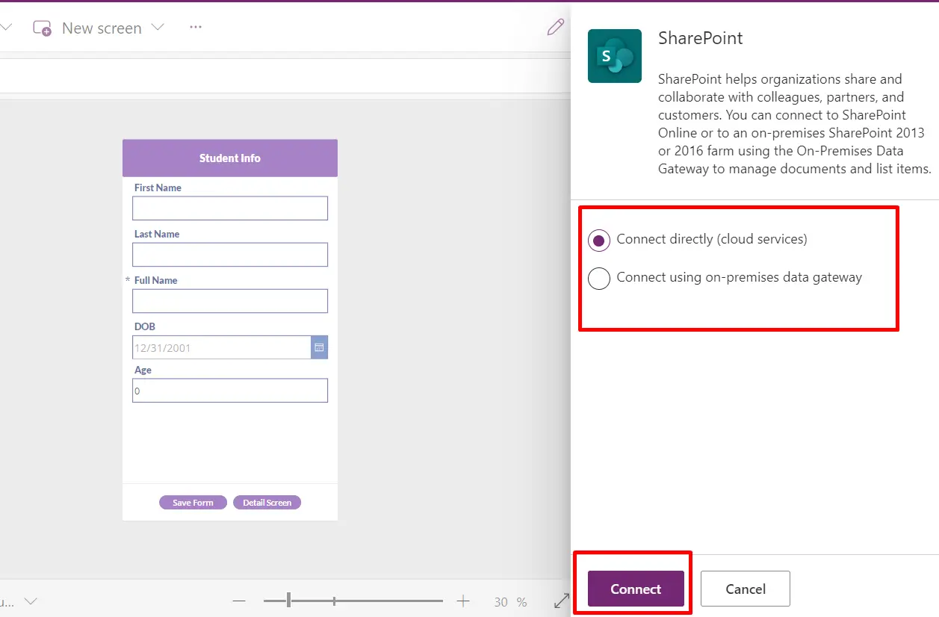Click the Last Name label
The image size is (939, 617).
coord(157,234)
